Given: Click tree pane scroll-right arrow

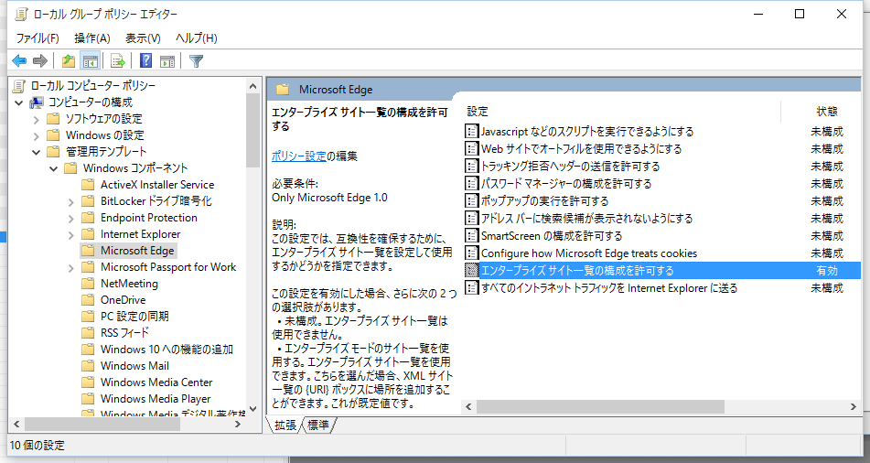Looking at the screenshot, I should 238,425.
